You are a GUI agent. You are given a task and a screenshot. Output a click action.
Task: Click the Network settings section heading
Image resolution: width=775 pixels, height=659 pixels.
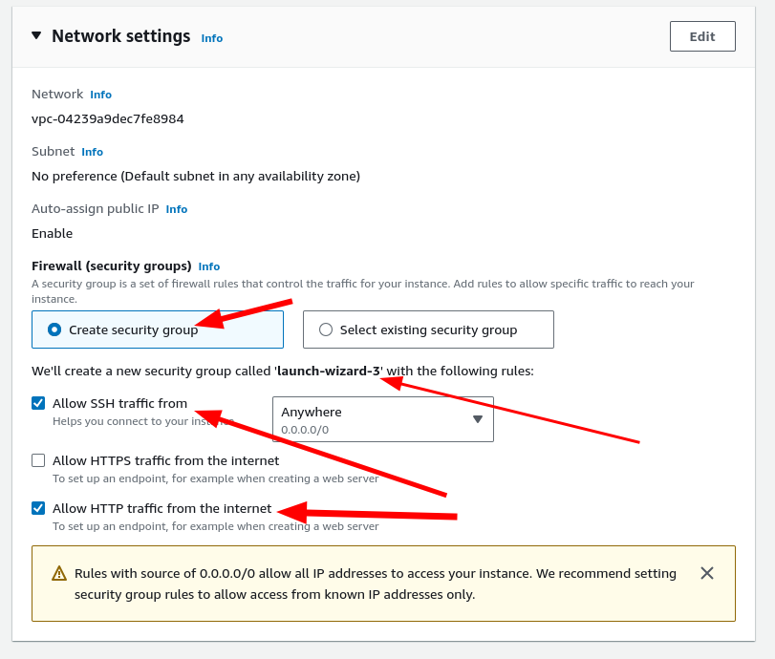(x=121, y=36)
